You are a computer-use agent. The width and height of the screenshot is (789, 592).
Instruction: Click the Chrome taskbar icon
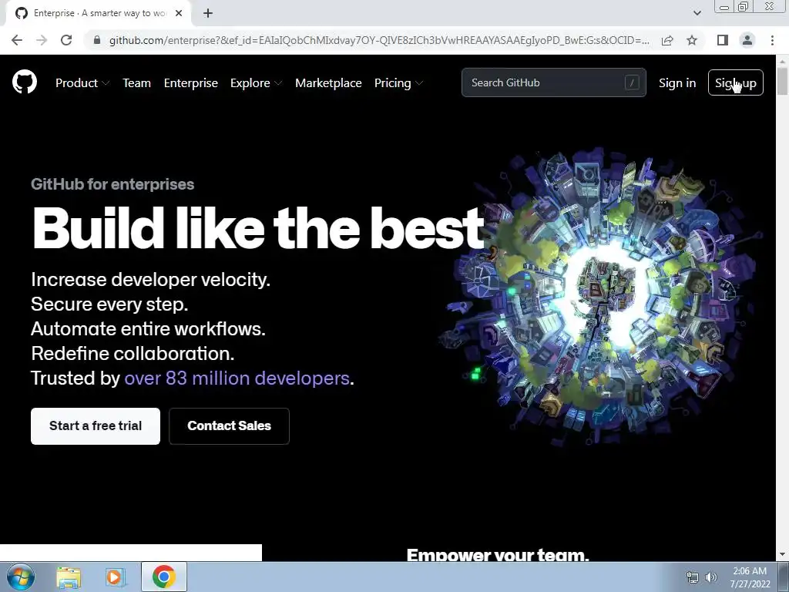click(163, 577)
